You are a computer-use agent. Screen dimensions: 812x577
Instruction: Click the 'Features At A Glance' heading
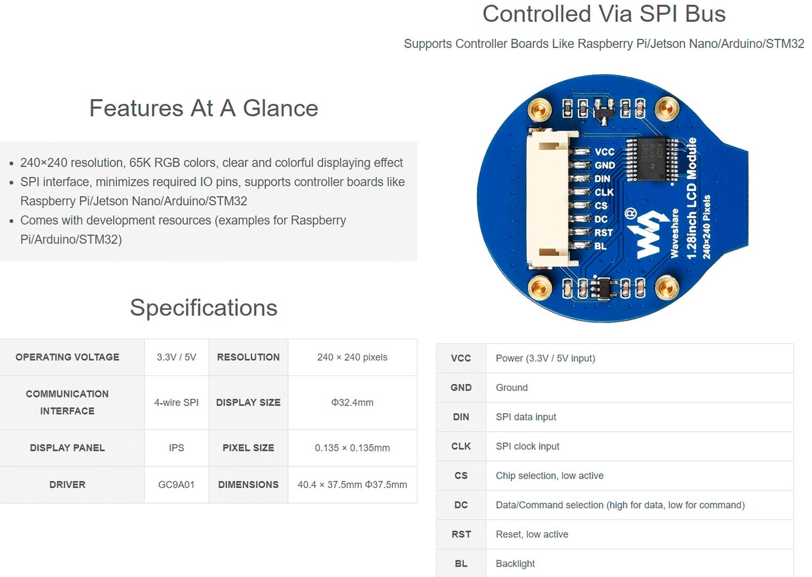(x=204, y=108)
